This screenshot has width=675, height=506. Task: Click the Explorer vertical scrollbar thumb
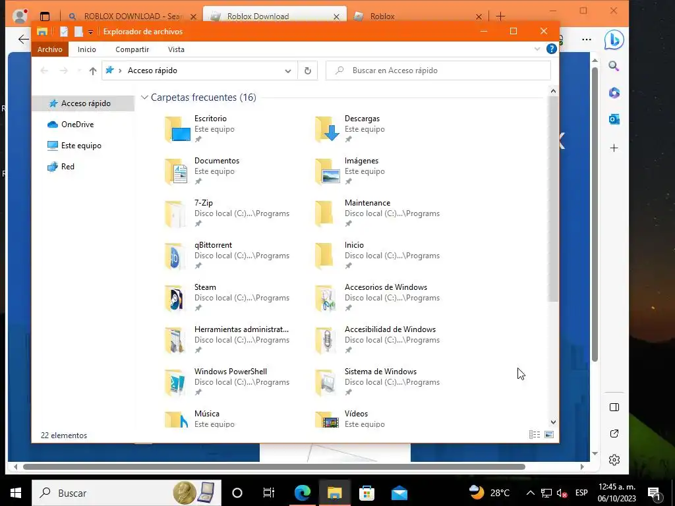(553, 199)
